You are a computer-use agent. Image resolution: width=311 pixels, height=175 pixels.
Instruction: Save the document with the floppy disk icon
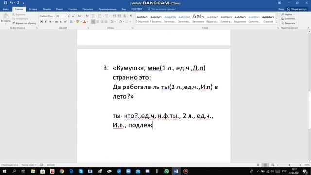coord(5,3)
